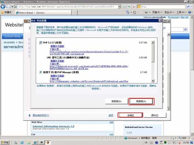The image size is (194, 145).
Task: Click the IE home toolbar icon
Action: click(128, 12)
